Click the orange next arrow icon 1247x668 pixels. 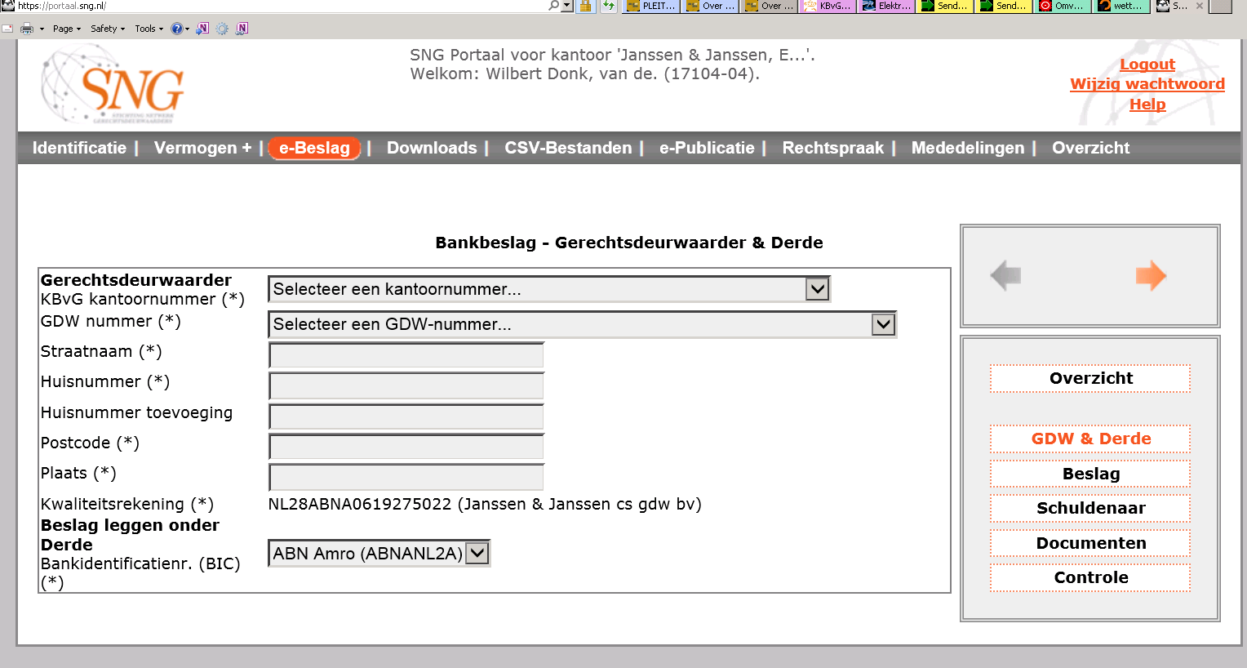[x=1151, y=276]
